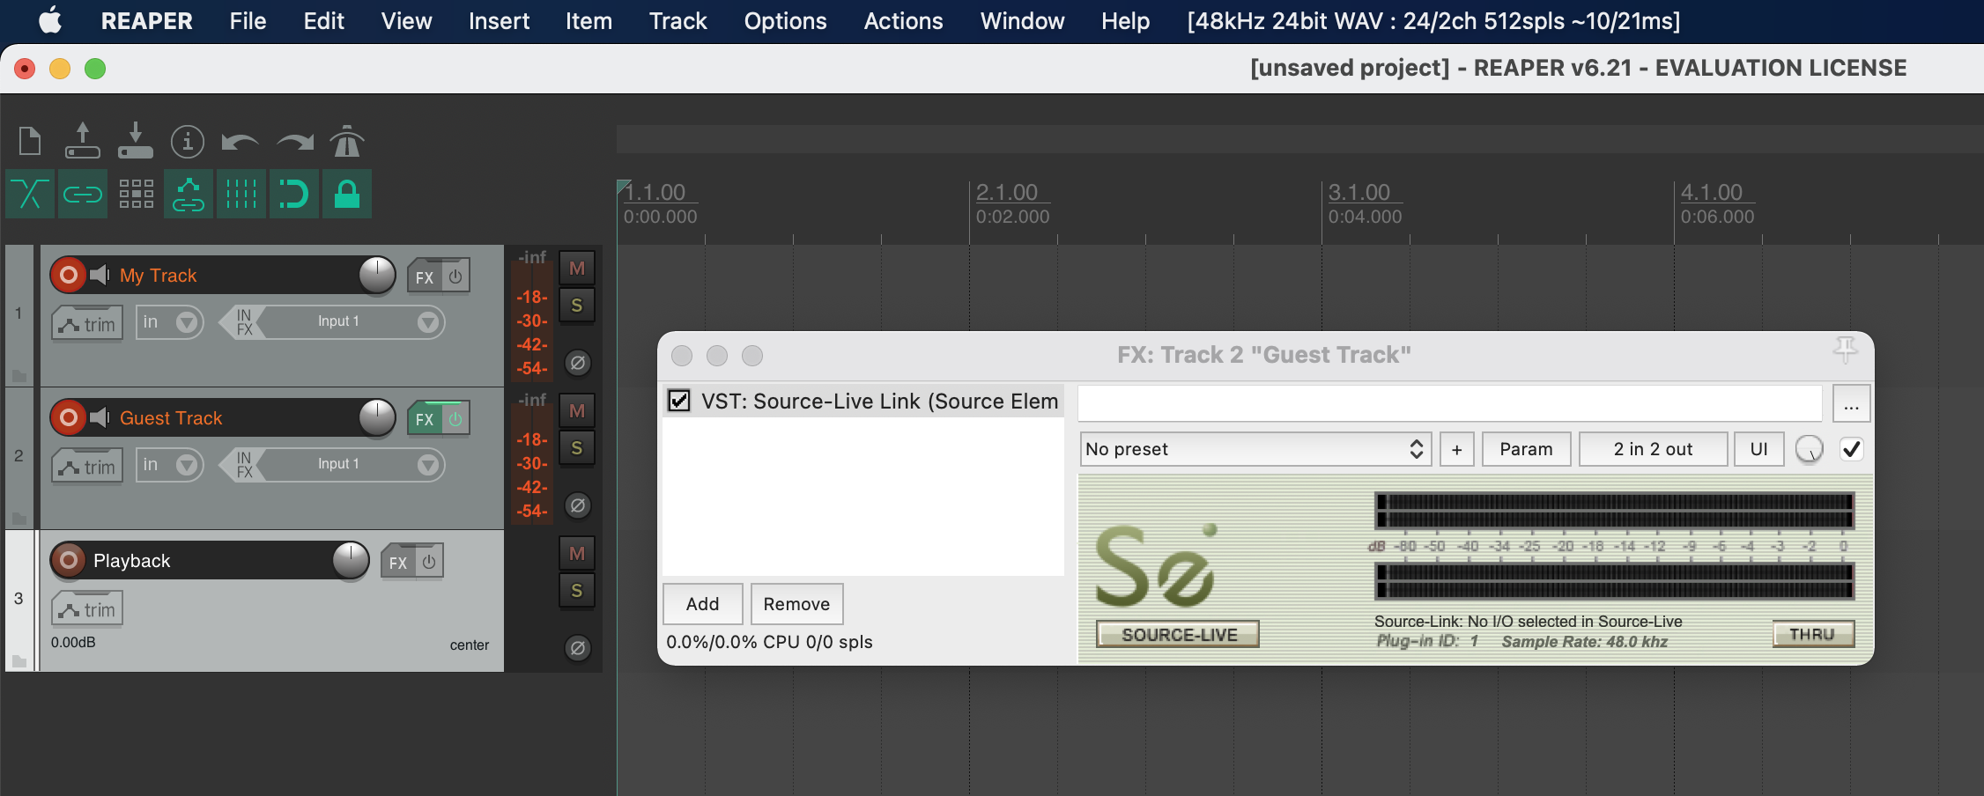Open the Options menu
Screen dimensions: 1984x796
click(x=785, y=21)
